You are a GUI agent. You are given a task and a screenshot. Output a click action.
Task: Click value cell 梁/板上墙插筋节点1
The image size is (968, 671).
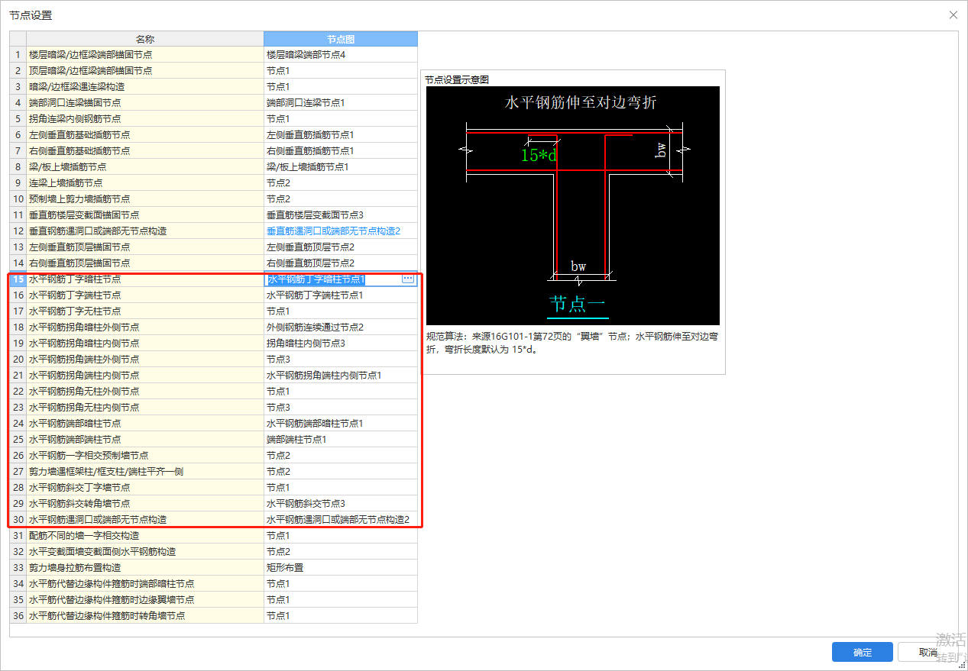click(341, 167)
